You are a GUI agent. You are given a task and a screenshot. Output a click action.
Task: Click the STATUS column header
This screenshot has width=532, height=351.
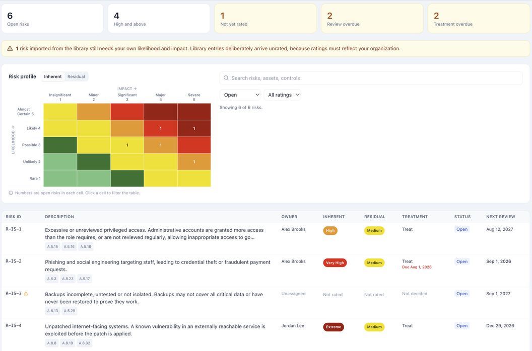point(462,217)
